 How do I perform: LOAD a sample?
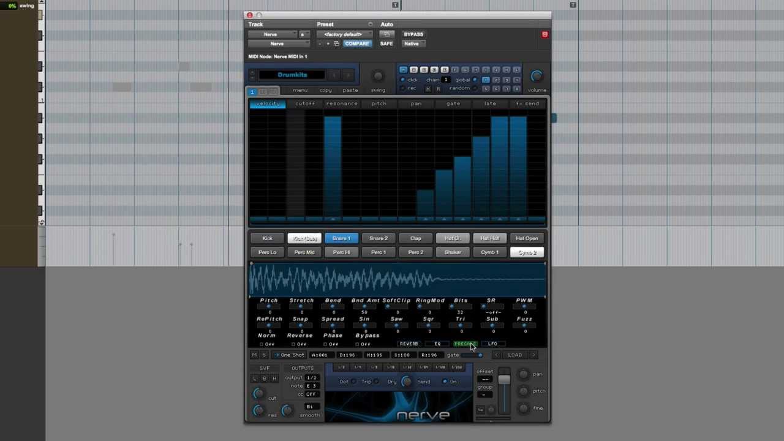[514, 355]
